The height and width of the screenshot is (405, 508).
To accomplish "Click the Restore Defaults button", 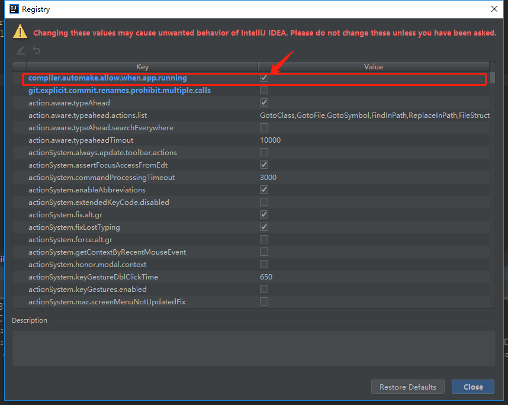I will click(407, 387).
